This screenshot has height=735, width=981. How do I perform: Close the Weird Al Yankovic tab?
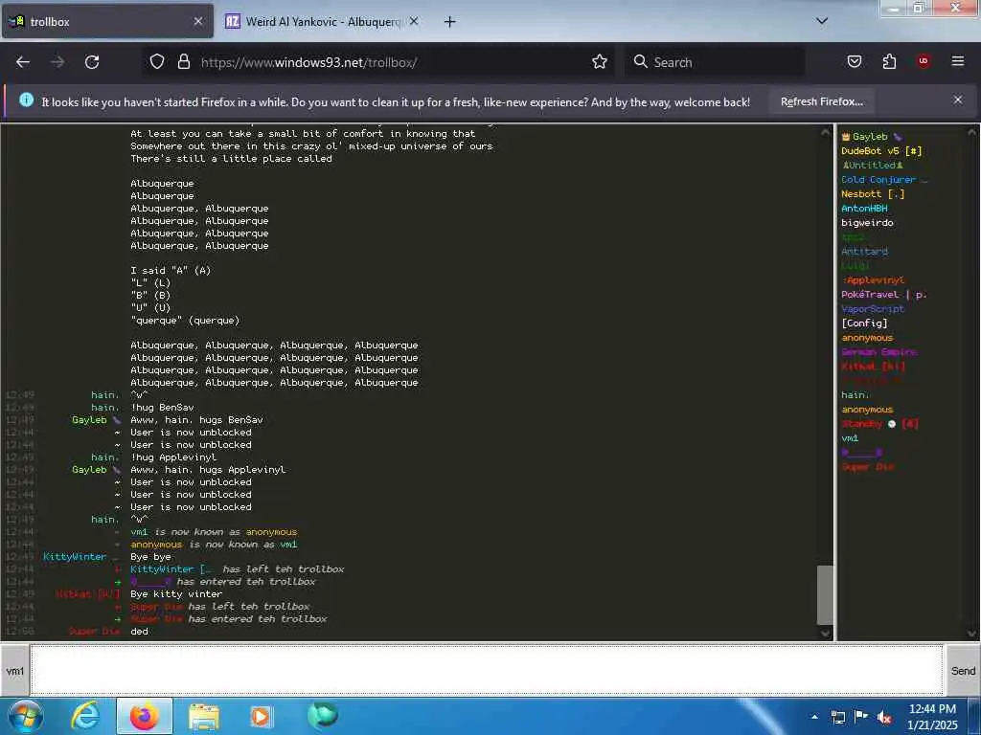click(414, 22)
